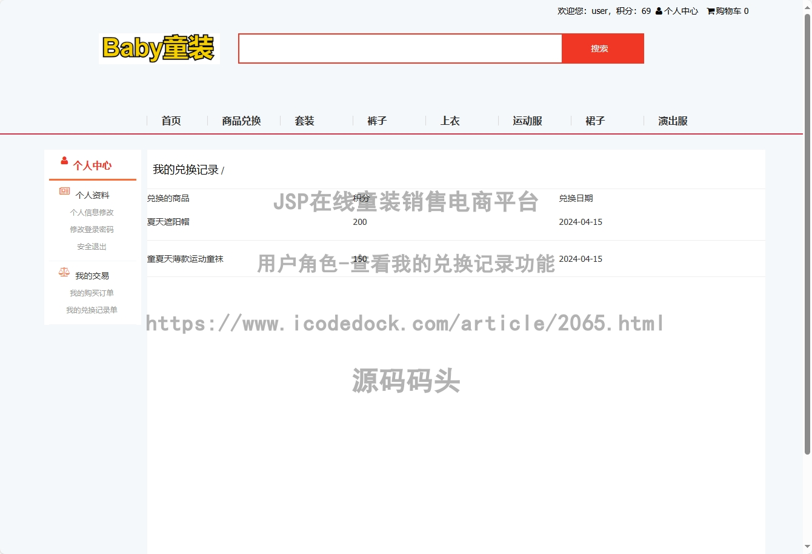Click welcome text 欢迎您: user
Image resolution: width=812 pixels, height=554 pixels.
point(584,11)
